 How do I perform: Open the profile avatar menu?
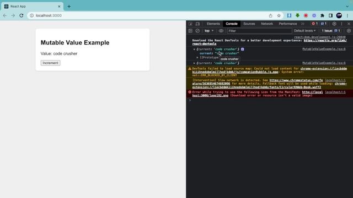click(x=339, y=15)
